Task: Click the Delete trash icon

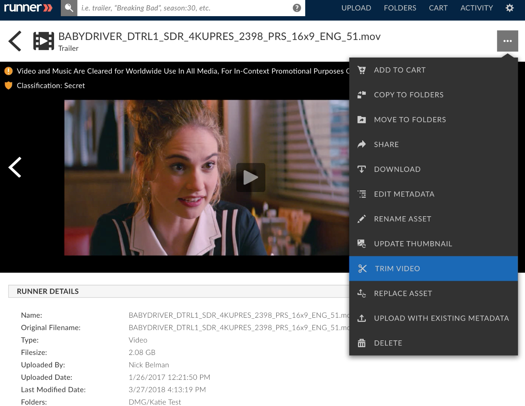Action: [362, 343]
